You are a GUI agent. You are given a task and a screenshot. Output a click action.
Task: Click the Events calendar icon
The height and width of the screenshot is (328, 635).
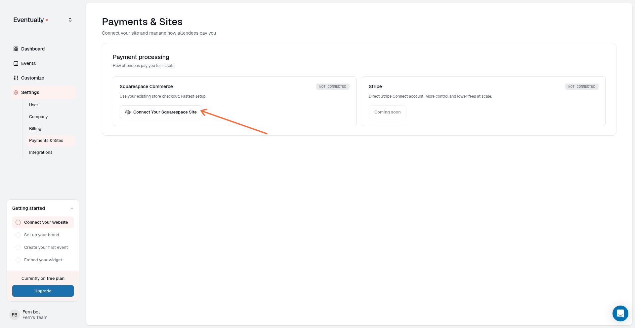16,63
